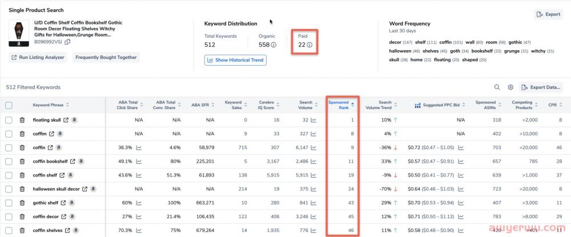
Task: Show search volume chart for coffin decor
Action: (313, 216)
